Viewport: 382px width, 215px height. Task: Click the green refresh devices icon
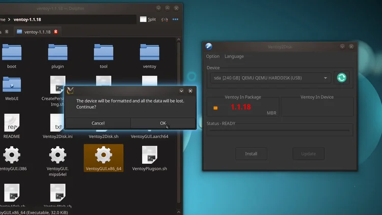(342, 78)
